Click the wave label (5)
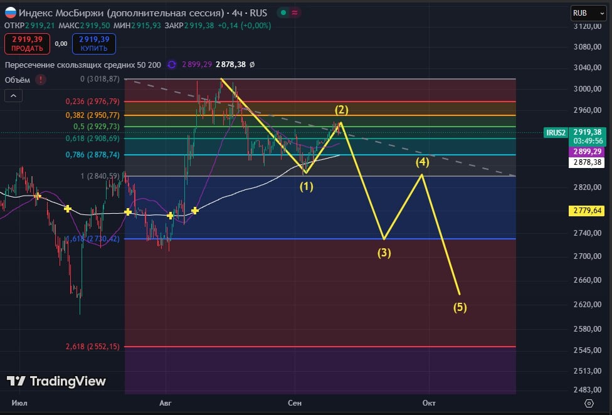Viewport: 612px width, 415px height. (460, 307)
